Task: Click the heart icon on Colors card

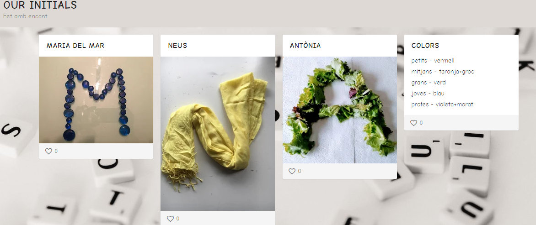Action: click(413, 123)
